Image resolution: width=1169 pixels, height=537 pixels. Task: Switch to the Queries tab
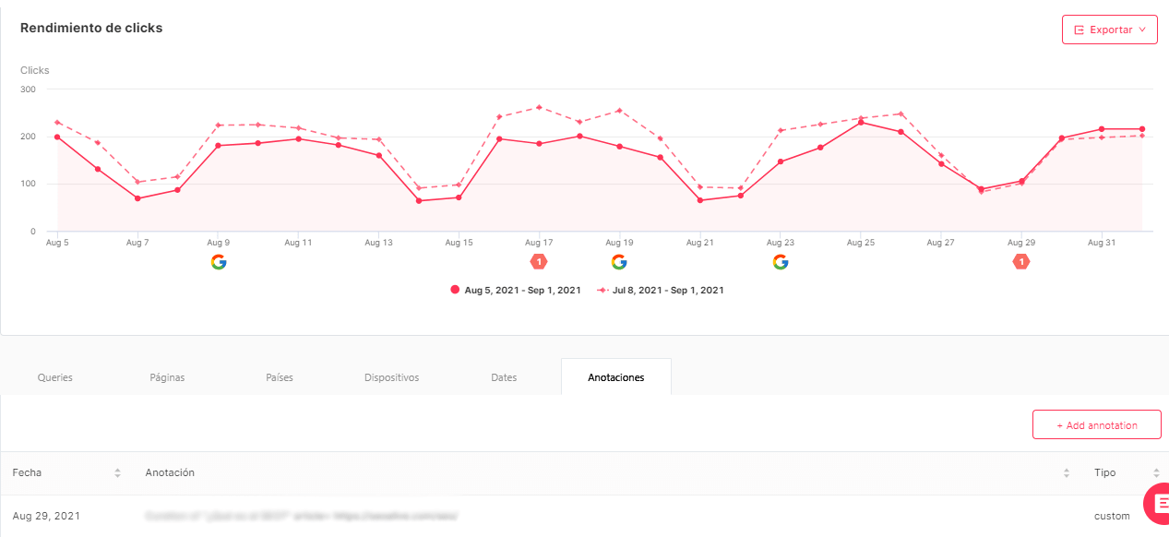(x=54, y=376)
